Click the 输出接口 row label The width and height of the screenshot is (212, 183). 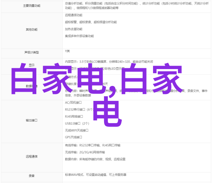(32, 120)
